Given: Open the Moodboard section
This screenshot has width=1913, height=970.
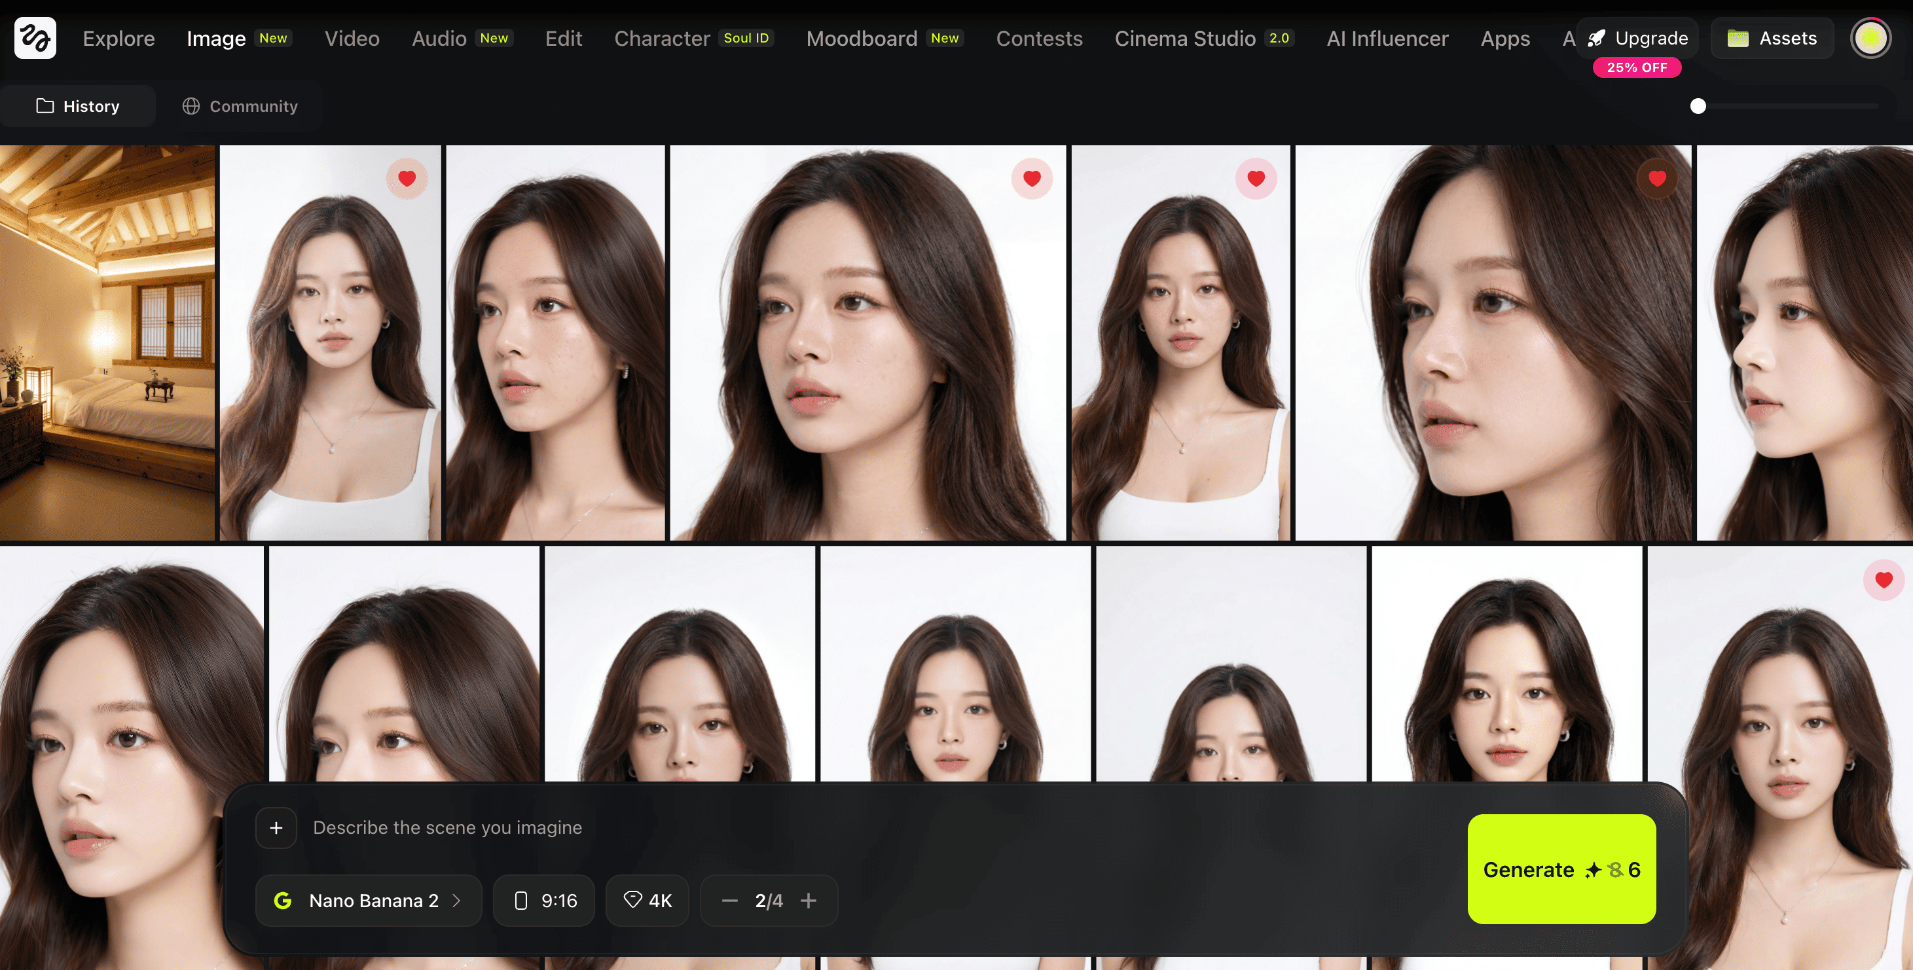Looking at the screenshot, I should pyautogui.click(x=862, y=38).
